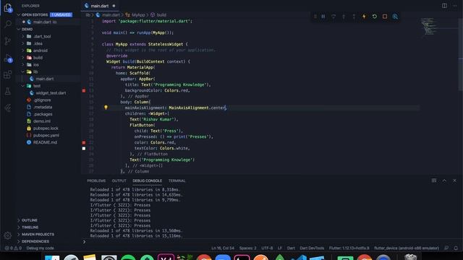This screenshot has width=463, height=260.
Task: Open notifications bell in status bar
Action: (456, 248)
